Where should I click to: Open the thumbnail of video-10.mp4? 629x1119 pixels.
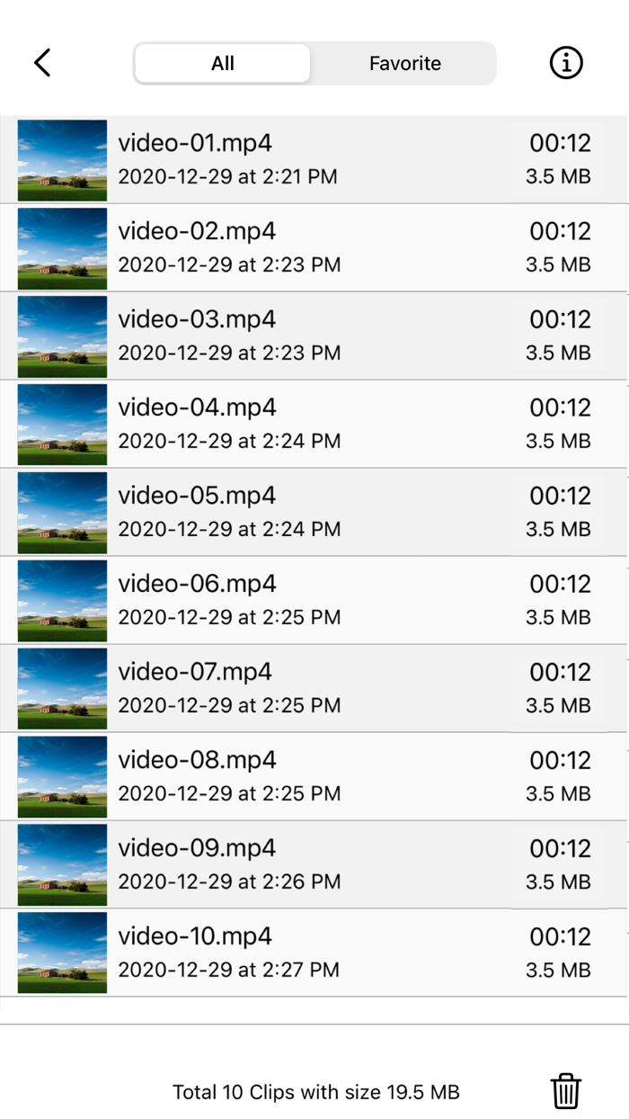(61, 953)
